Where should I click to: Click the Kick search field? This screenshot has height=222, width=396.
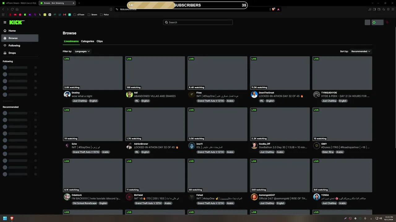pyautogui.click(x=198, y=22)
